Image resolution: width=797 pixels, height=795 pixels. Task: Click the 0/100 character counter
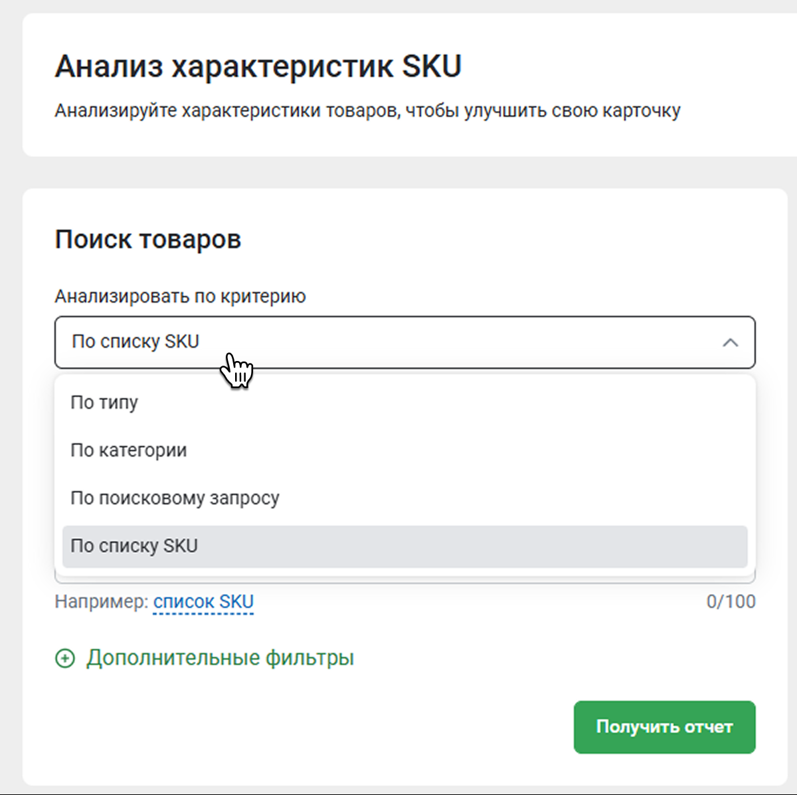(x=731, y=602)
